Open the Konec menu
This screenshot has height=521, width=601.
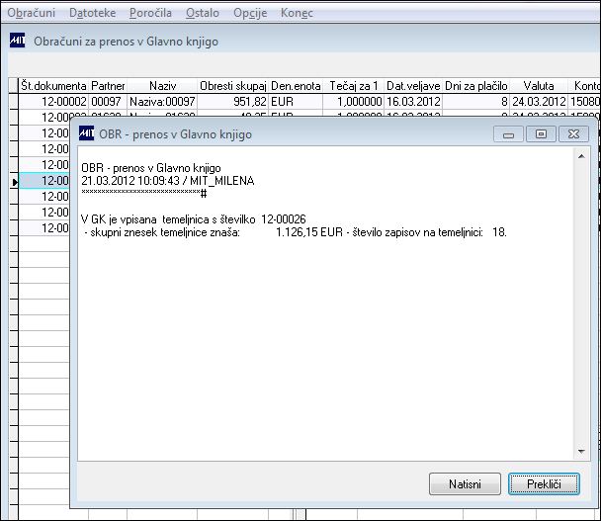[297, 13]
